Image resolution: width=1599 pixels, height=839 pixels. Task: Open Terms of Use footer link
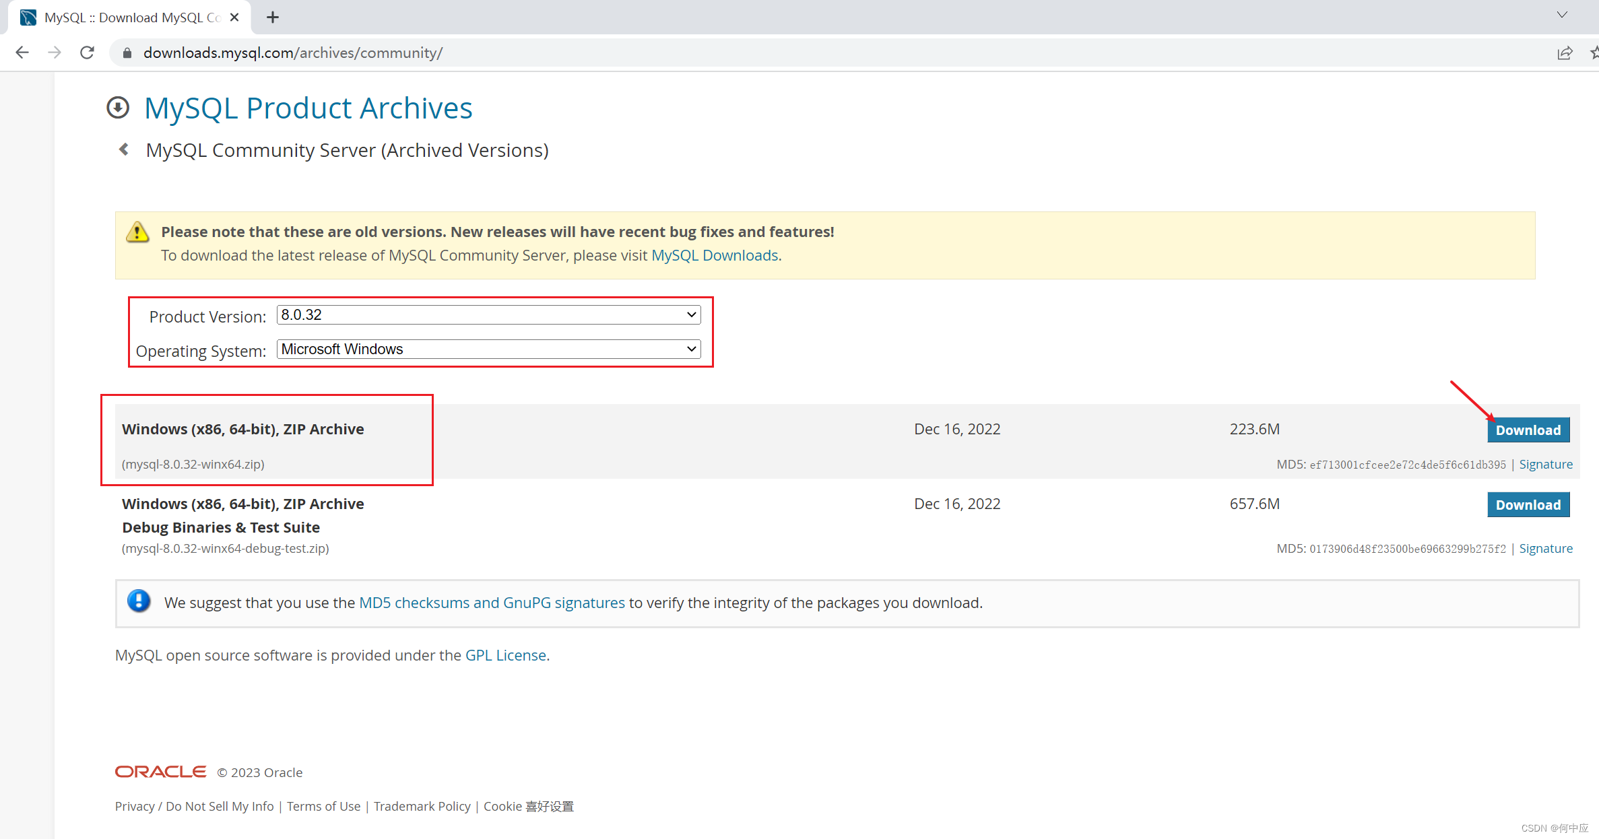coord(323,806)
